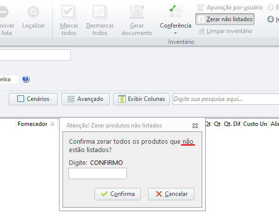This screenshot has height=217, width=279.
Task: Click the Localizar magnifier icon
Action: pos(33,12)
